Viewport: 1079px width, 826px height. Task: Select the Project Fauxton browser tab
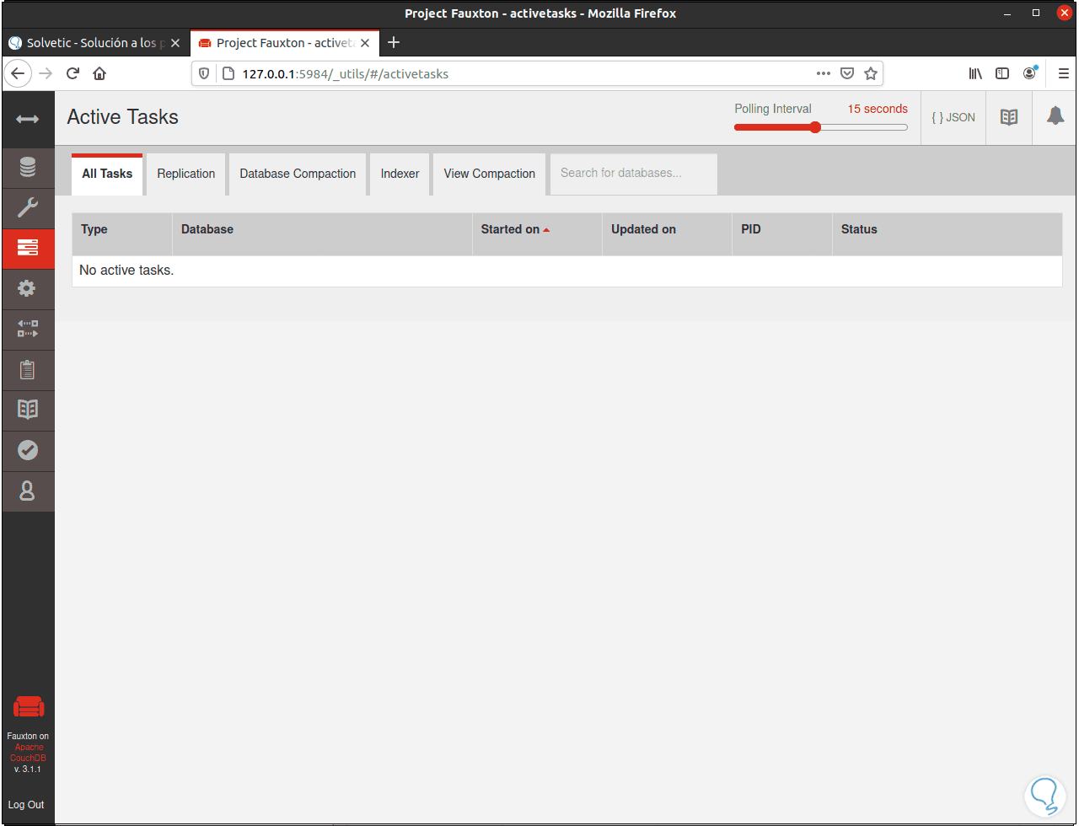pyautogui.click(x=285, y=43)
